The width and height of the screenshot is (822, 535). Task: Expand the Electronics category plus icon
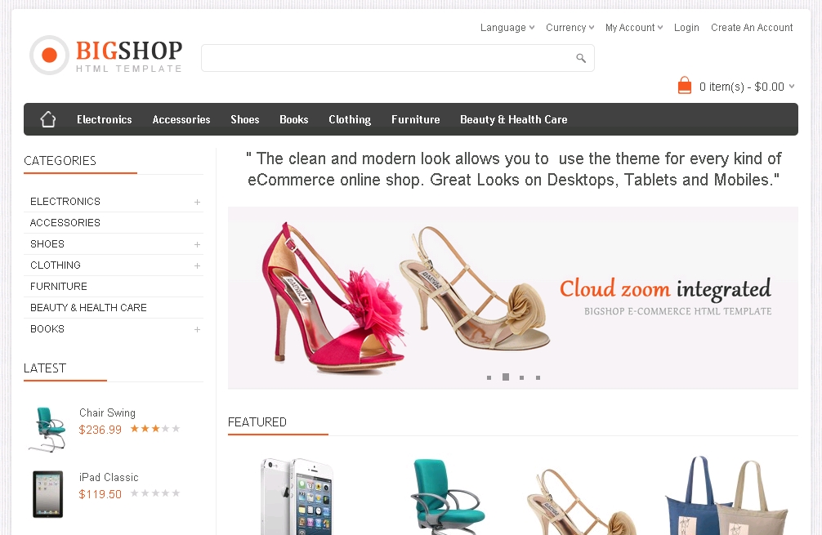197,202
